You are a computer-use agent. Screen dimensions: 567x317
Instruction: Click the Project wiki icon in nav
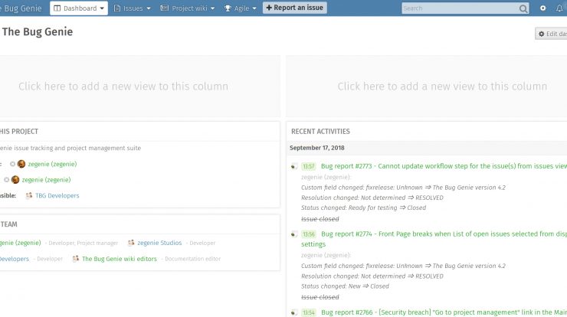[x=164, y=8]
